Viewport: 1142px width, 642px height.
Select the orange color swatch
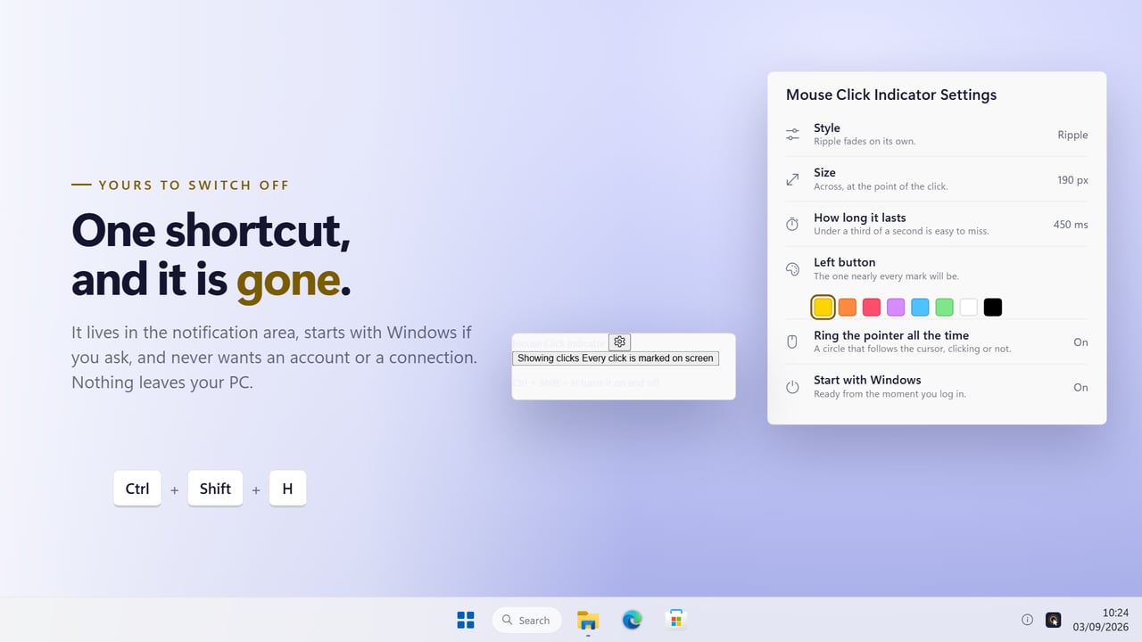pyautogui.click(x=848, y=308)
